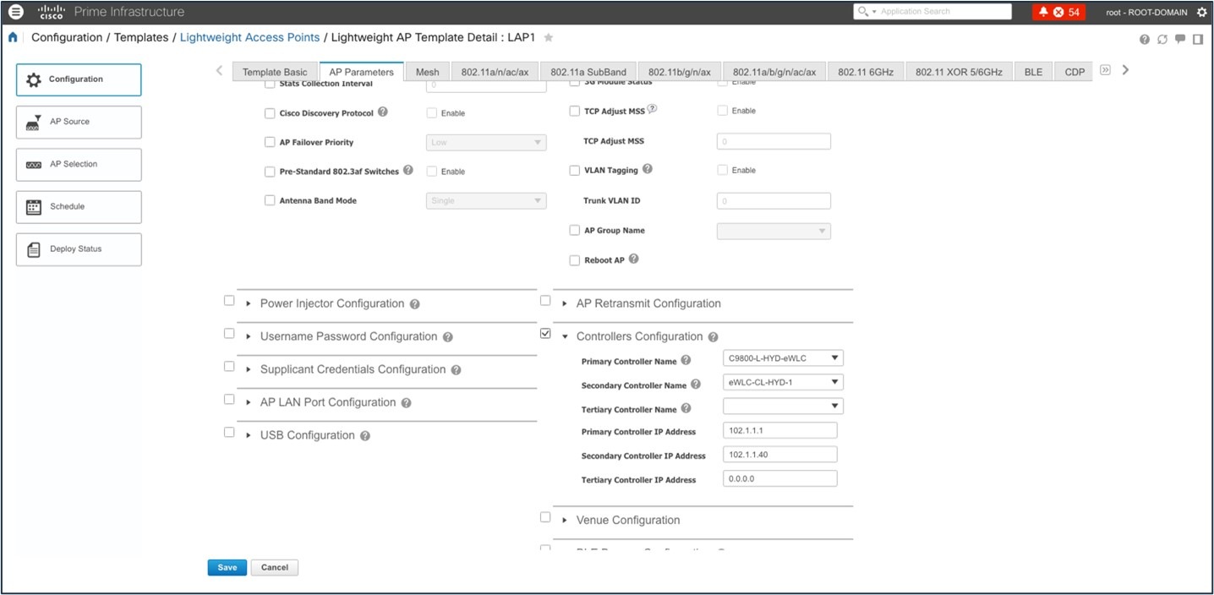Check the Reboot AP checkbox
Viewport: 1214px width, 595px height.
tap(574, 259)
